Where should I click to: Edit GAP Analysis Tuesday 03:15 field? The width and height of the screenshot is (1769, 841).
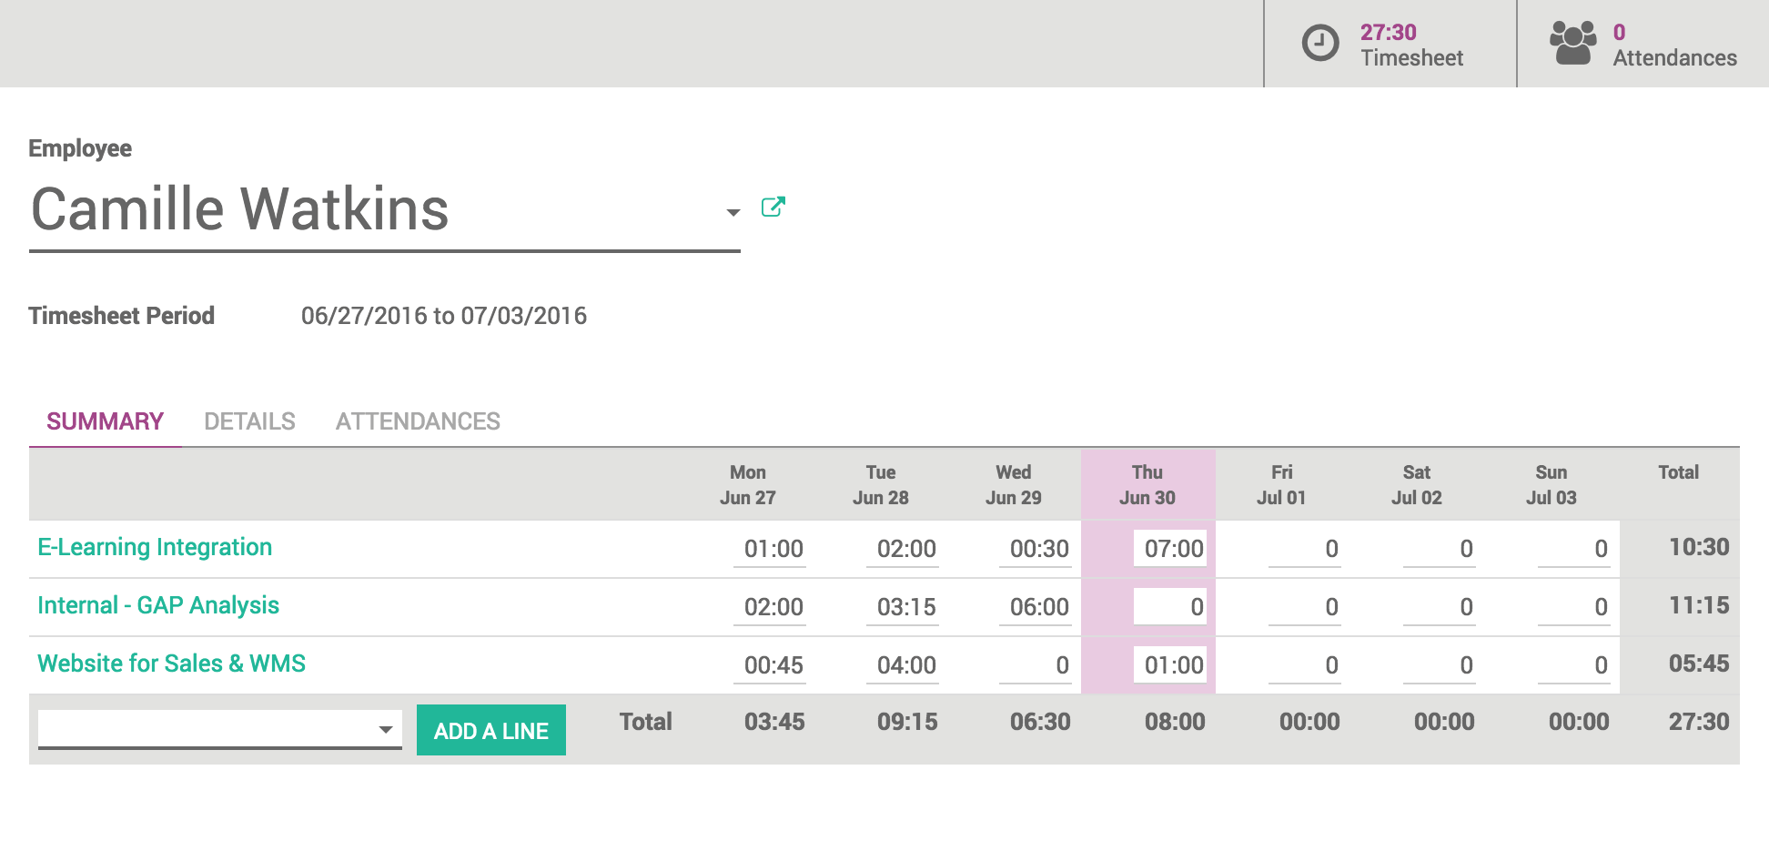tap(903, 607)
